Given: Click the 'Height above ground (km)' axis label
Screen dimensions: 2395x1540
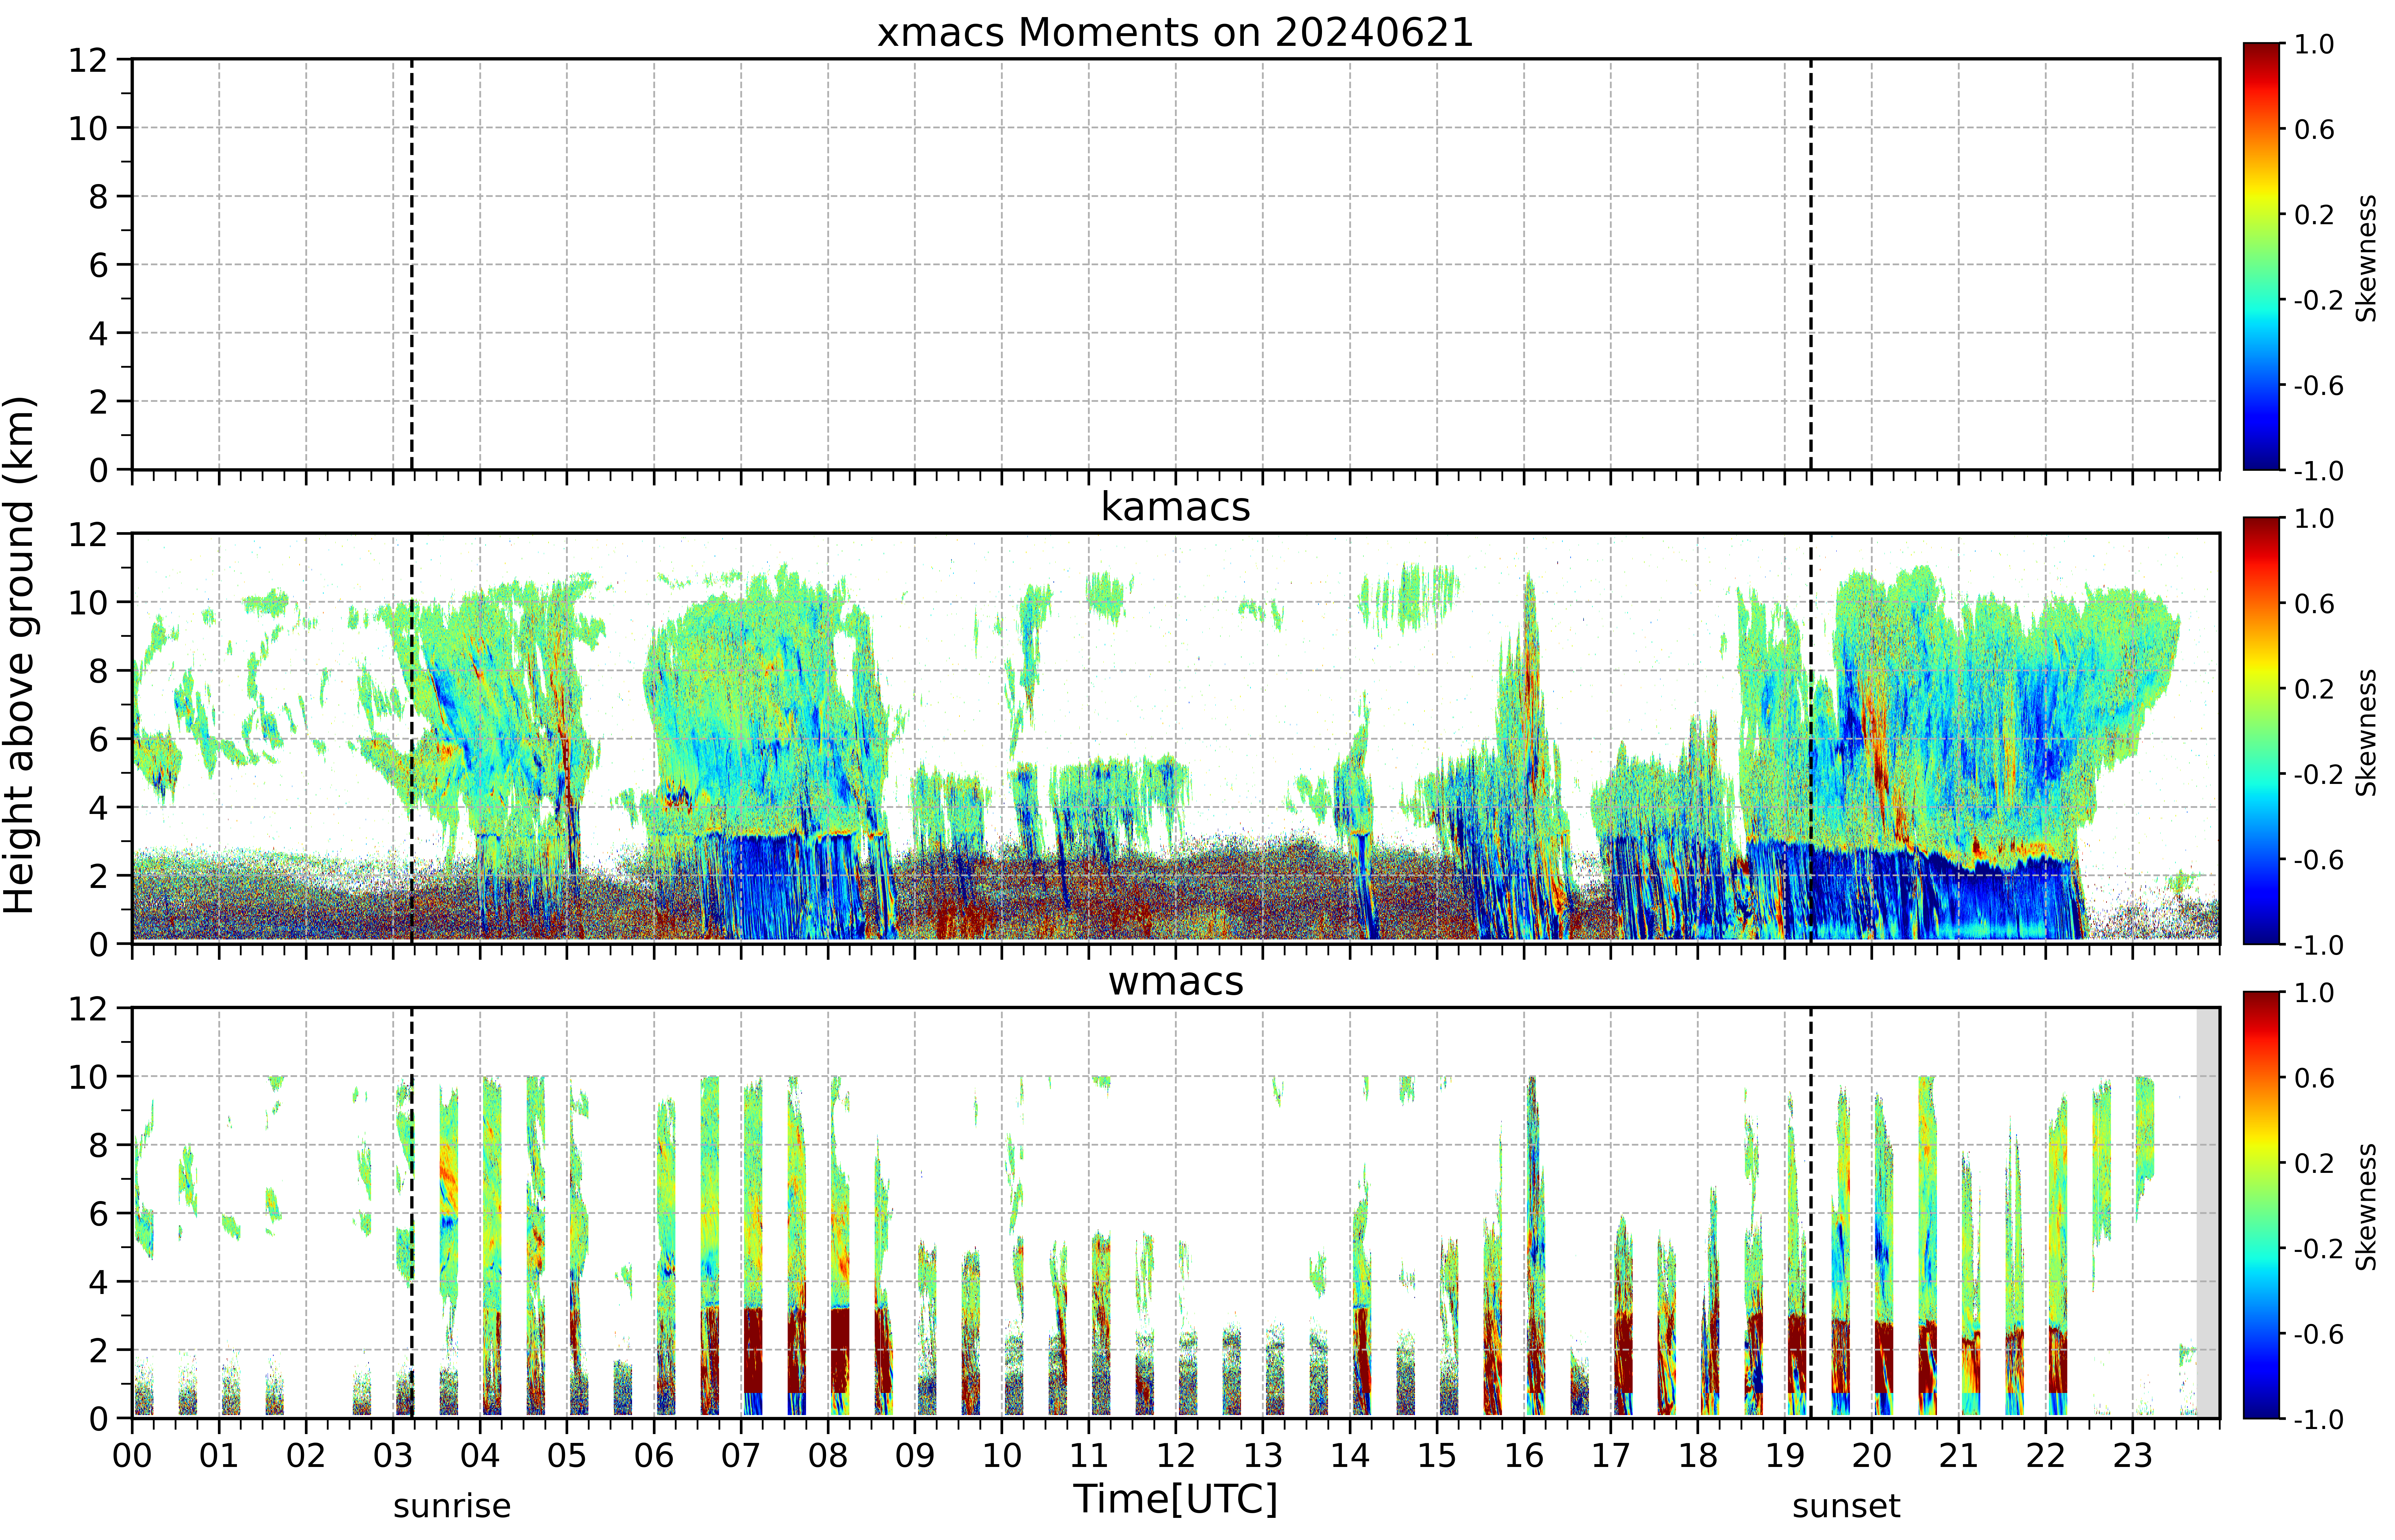Looking at the screenshot, I should [19, 655].
